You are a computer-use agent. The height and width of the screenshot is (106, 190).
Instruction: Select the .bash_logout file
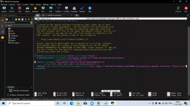point(14,43)
